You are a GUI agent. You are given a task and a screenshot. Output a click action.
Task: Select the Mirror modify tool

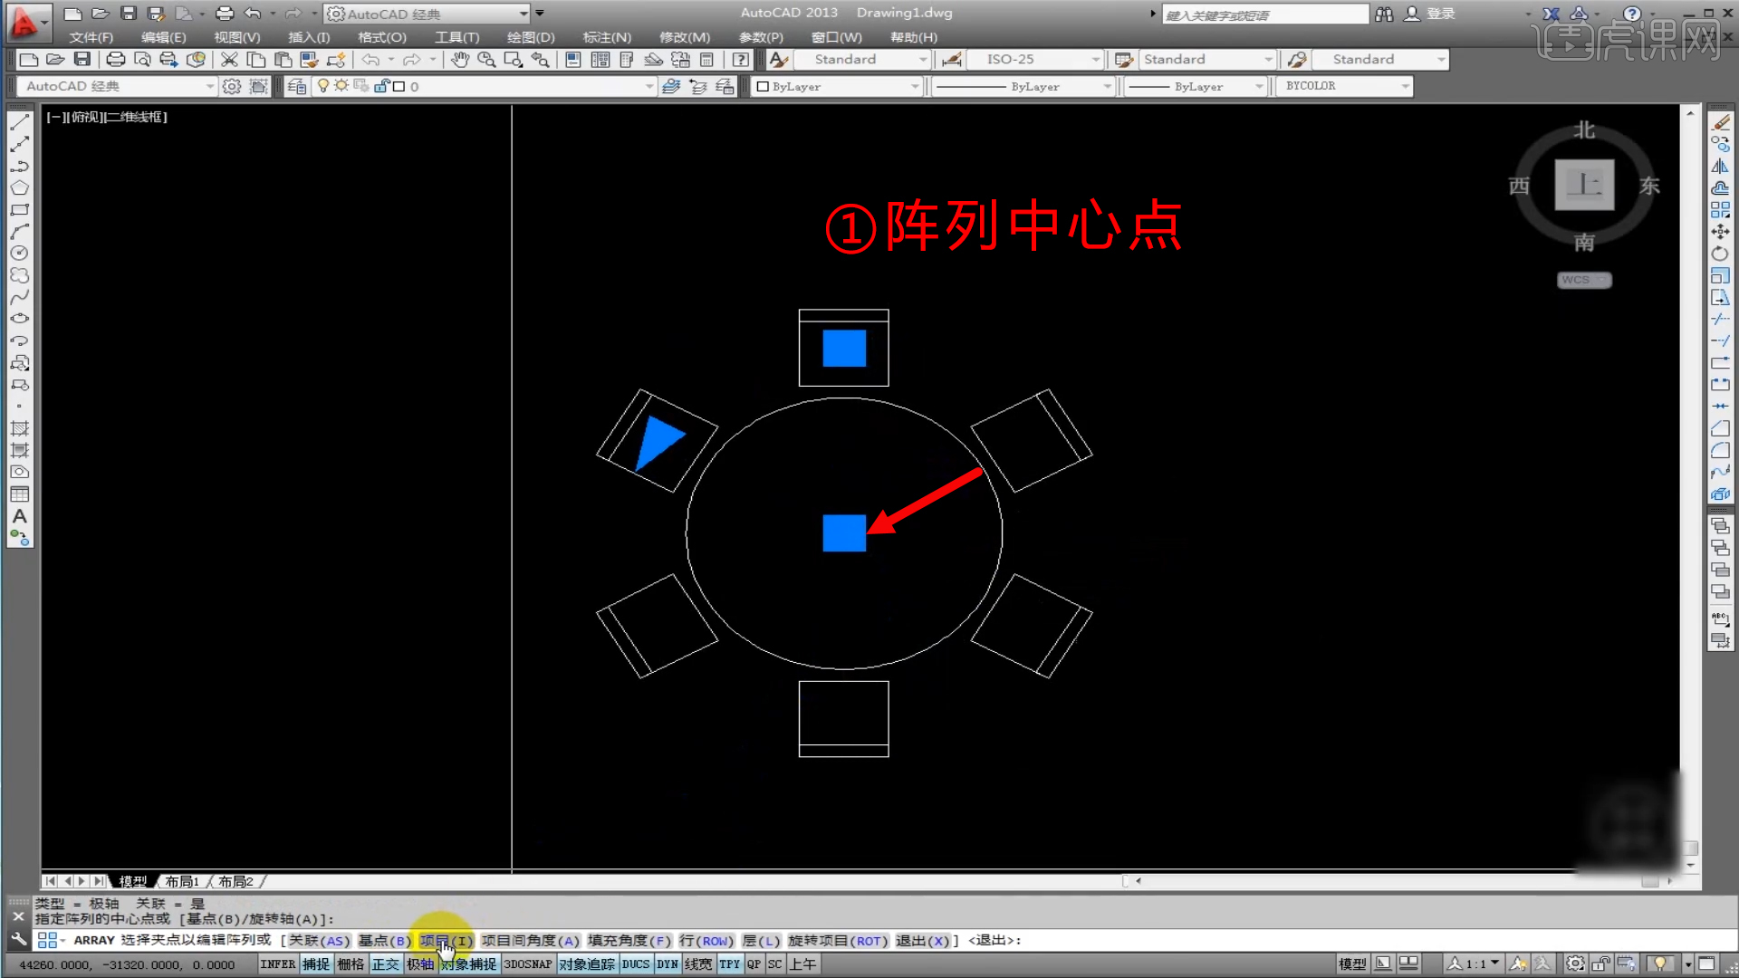pyautogui.click(x=1720, y=167)
